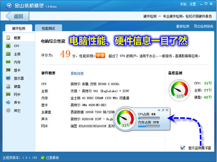Select the 硬盘 hard disk icon
Image resolution: width=217 pixels, height=162 pixels.
pyautogui.click(x=8, y=86)
